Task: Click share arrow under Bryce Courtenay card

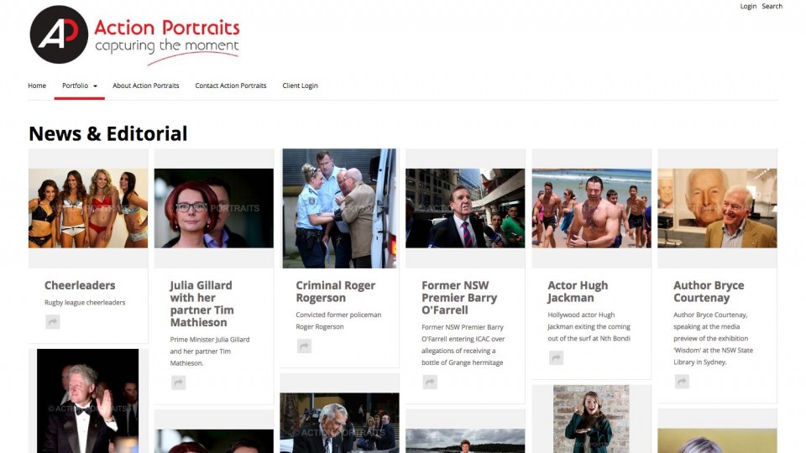Action: 682,382
